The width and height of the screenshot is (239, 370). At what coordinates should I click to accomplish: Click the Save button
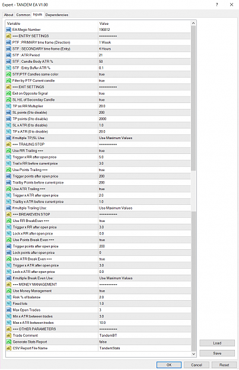point(217,353)
